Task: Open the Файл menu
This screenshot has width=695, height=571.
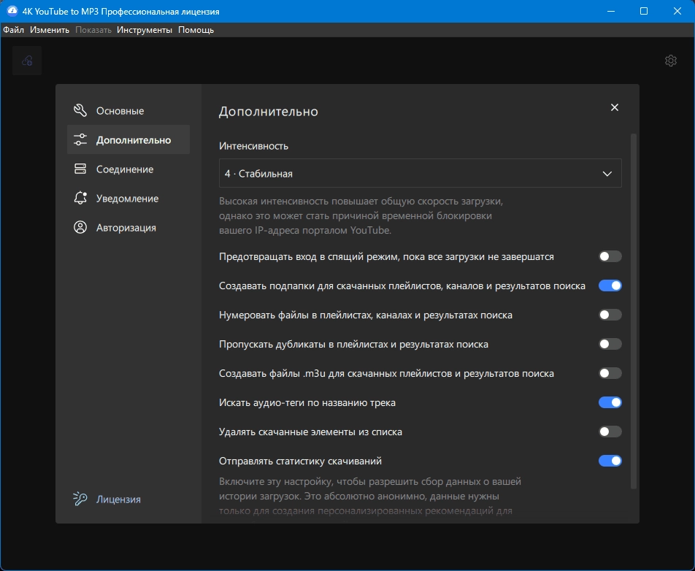Action: click(x=14, y=30)
